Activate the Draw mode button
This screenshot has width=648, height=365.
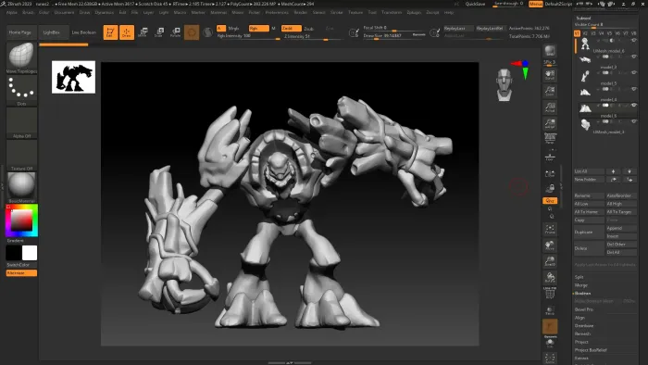pos(127,32)
